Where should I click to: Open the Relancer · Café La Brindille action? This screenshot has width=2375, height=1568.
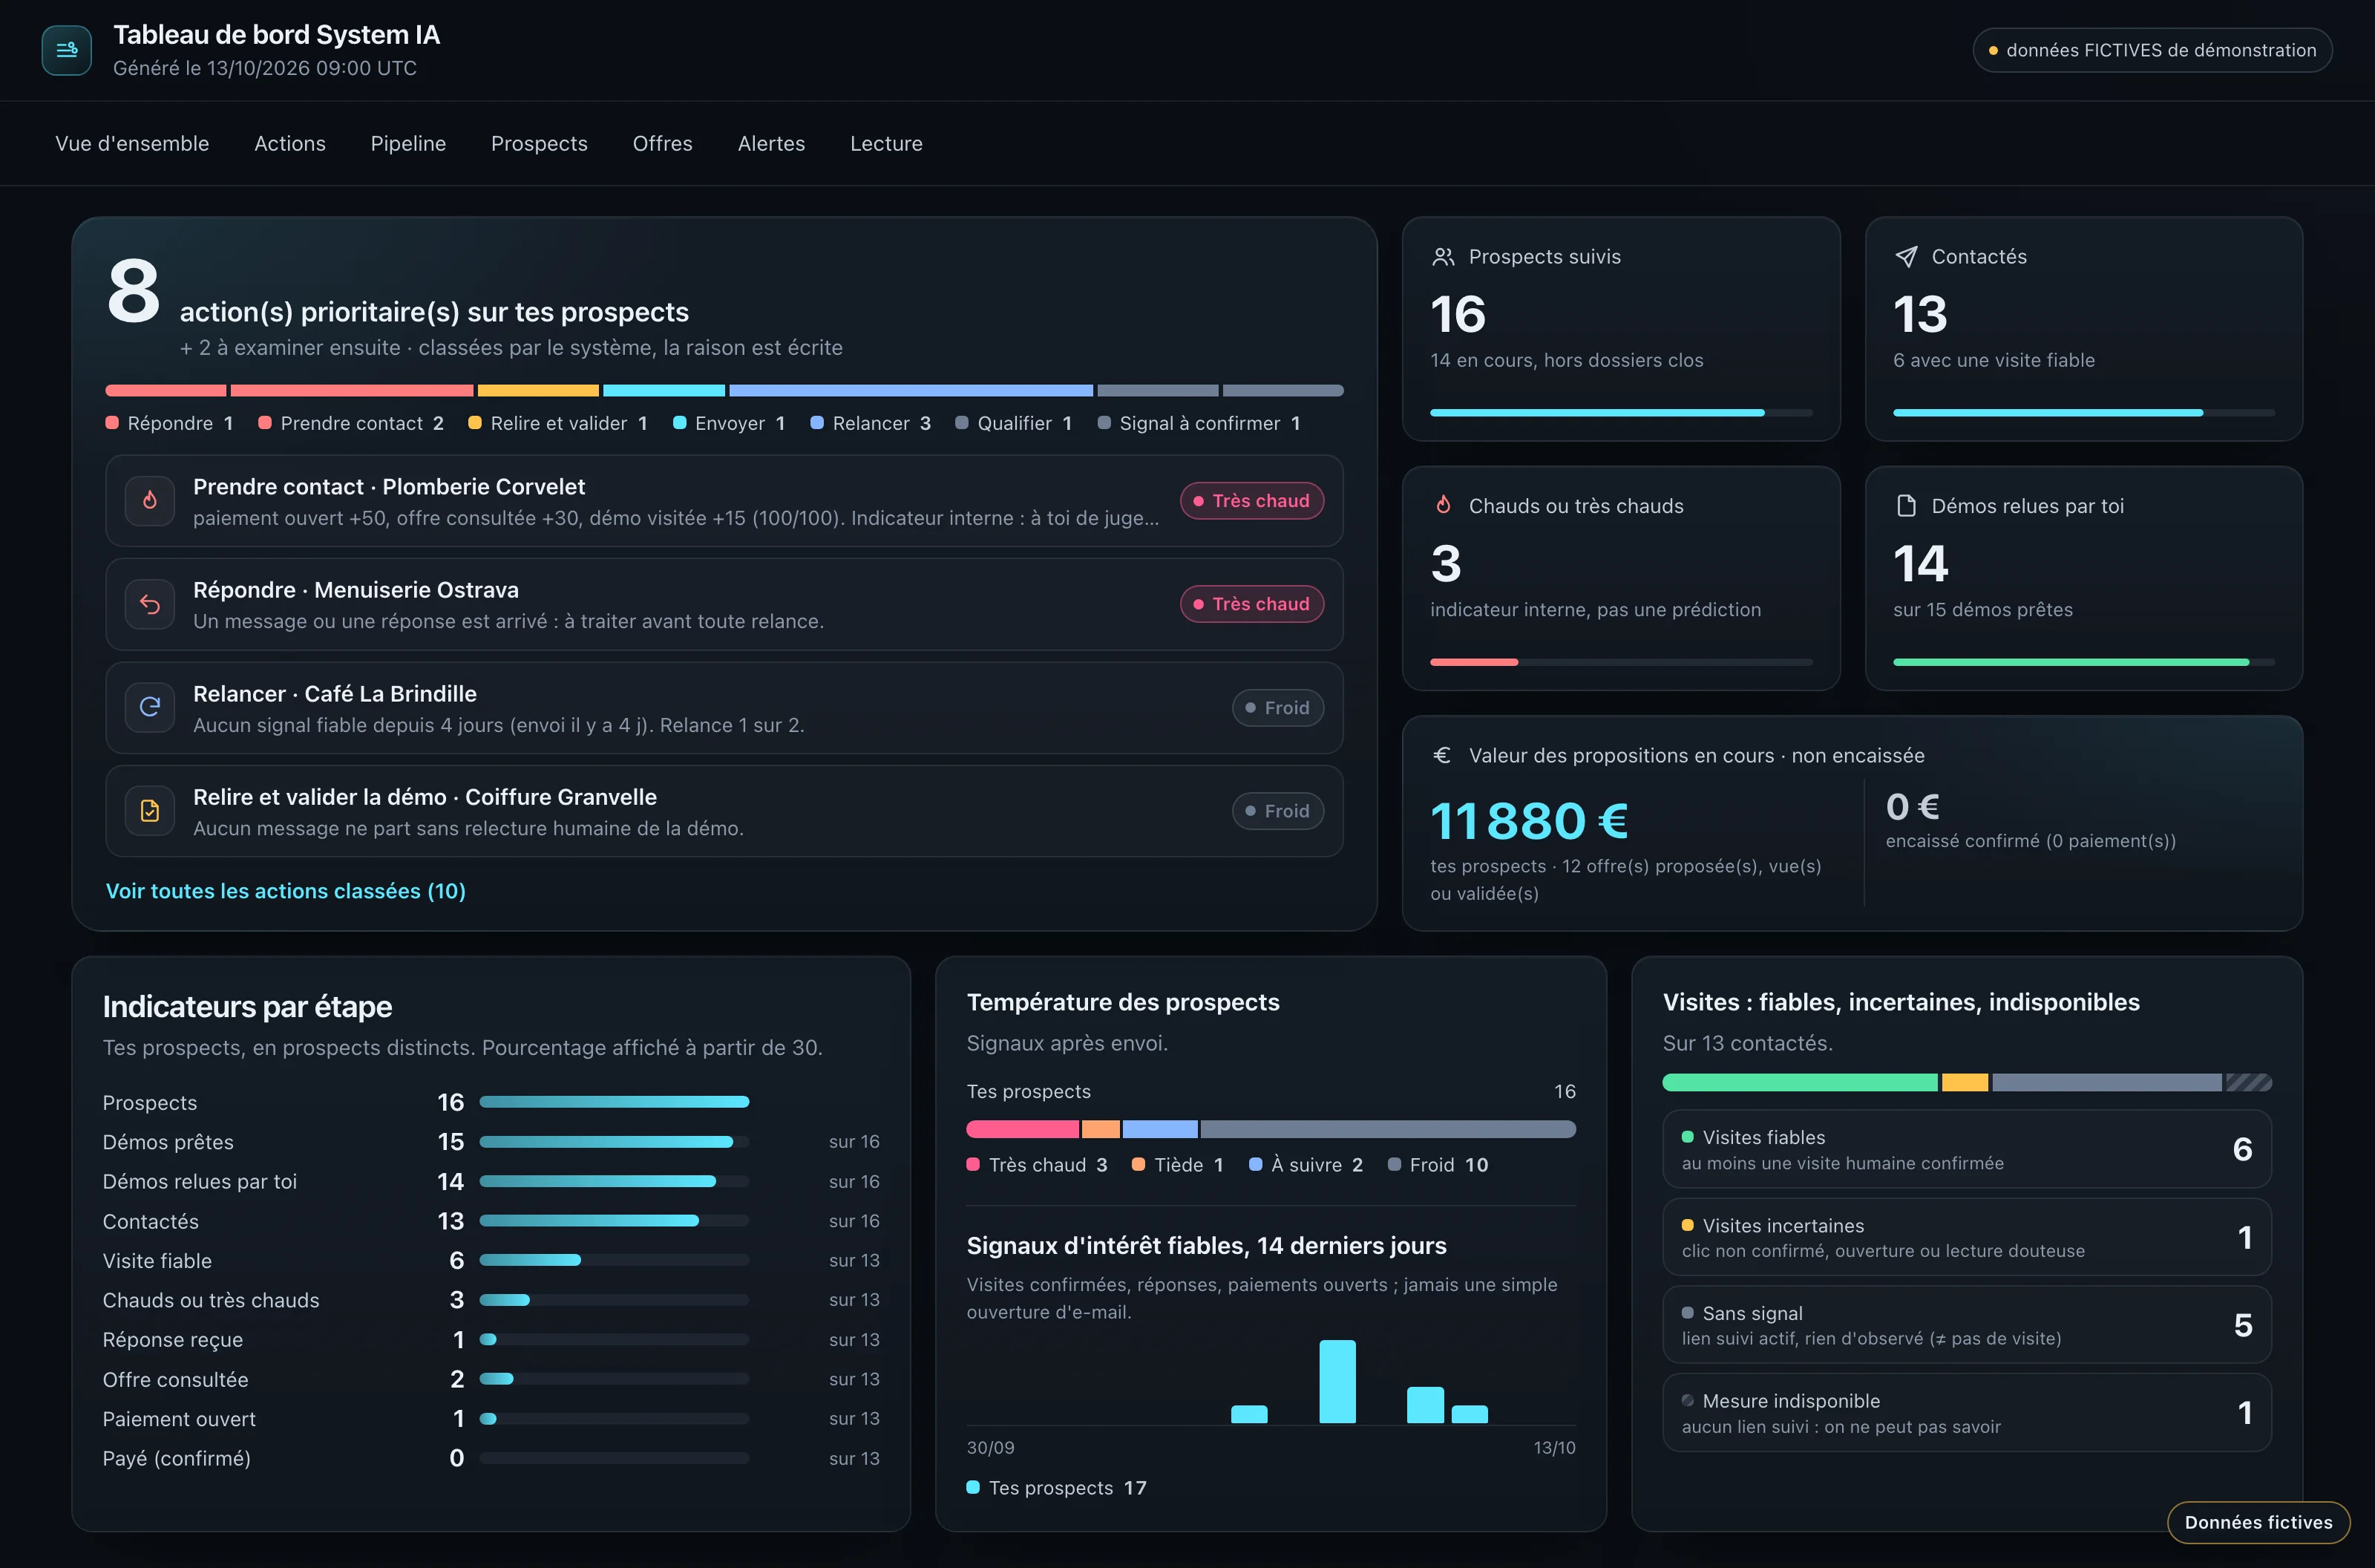(724, 708)
